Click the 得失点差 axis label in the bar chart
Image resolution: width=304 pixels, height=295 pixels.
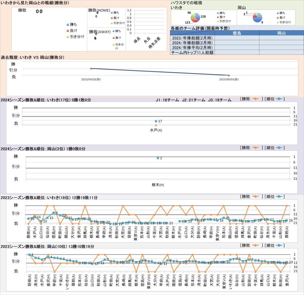(x=154, y=43)
